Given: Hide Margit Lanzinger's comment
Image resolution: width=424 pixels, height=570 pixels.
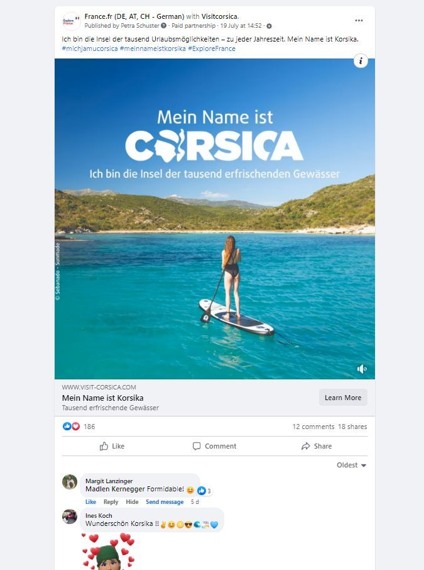Looking at the screenshot, I should click(x=132, y=501).
